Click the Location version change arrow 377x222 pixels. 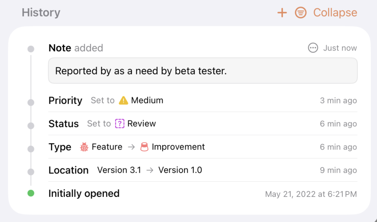150,170
